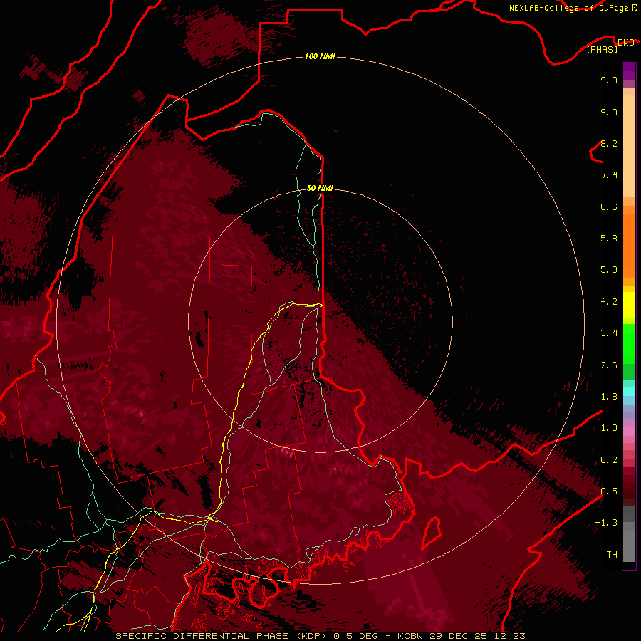Click the -0.5 legend value
This screenshot has width=641, height=641.
tap(606, 491)
